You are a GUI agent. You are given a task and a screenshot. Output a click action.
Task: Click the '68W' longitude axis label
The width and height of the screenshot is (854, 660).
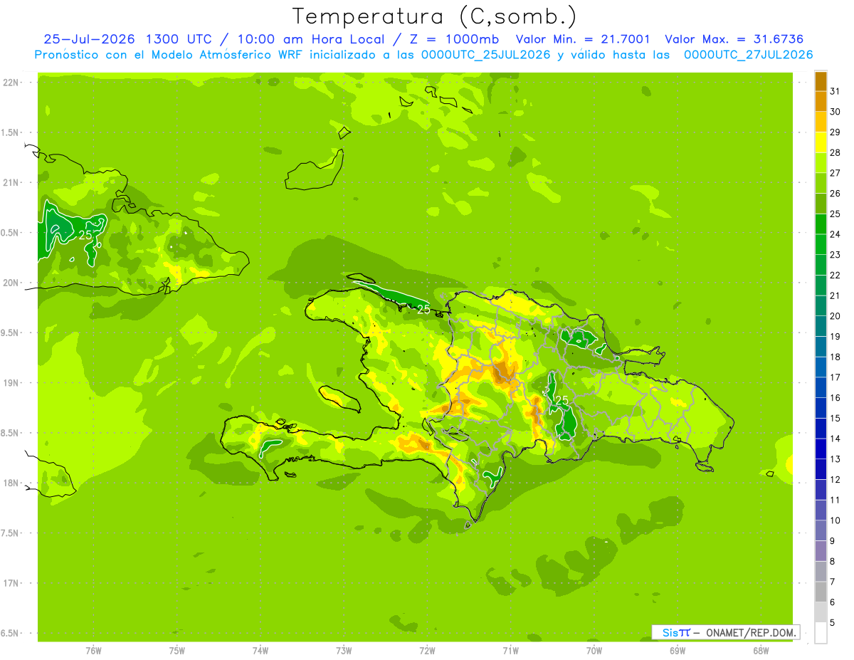click(761, 650)
